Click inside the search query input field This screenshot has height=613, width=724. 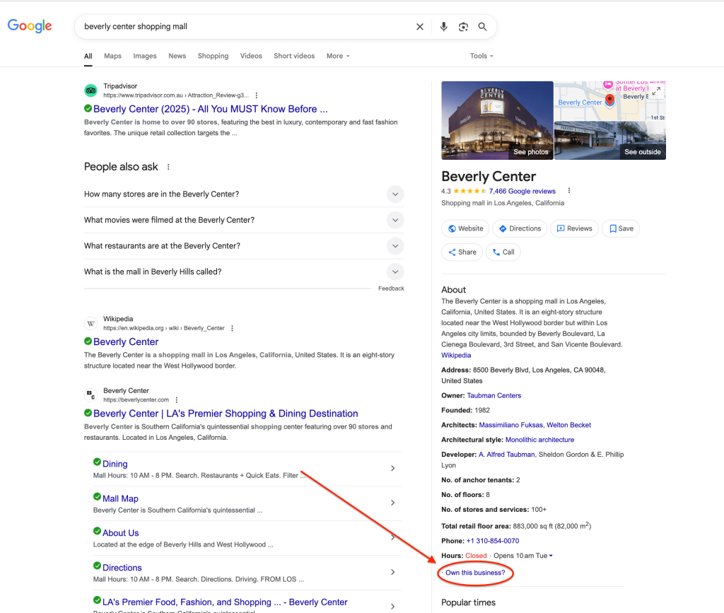coord(240,27)
